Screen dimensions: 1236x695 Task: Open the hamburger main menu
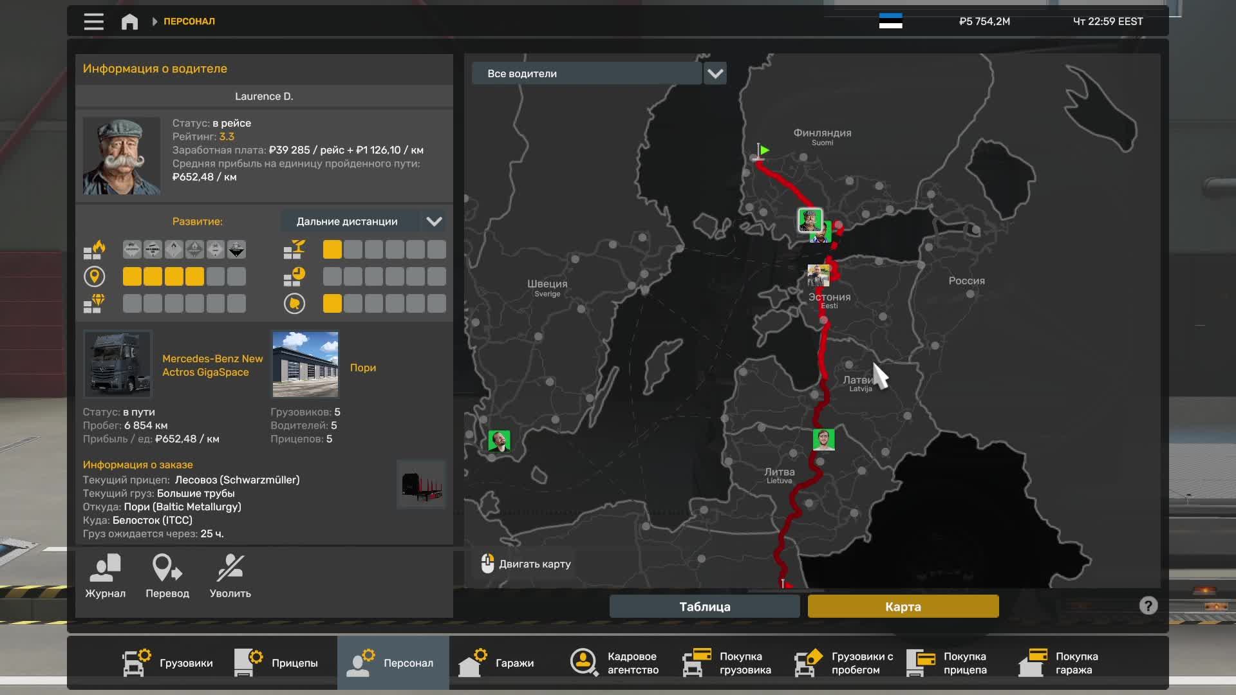click(93, 21)
